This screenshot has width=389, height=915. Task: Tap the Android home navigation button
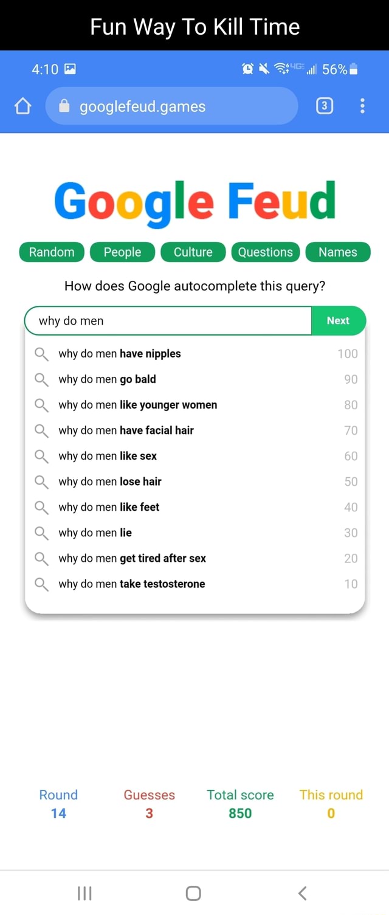(193, 893)
